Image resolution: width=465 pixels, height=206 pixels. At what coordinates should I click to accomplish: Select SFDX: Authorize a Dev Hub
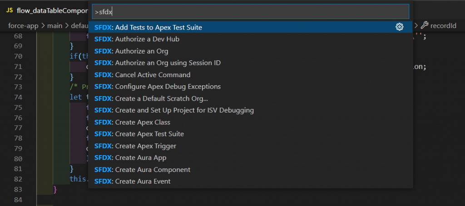(137, 39)
